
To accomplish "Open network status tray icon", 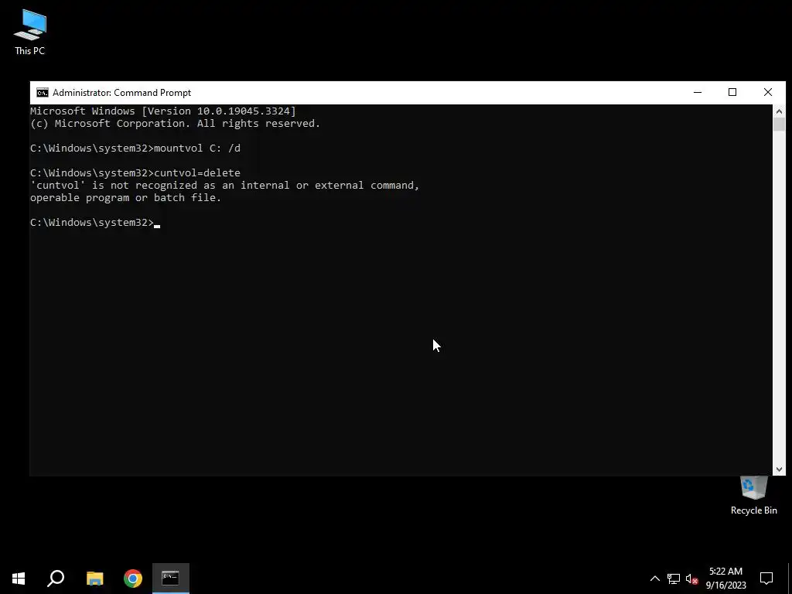I will (674, 579).
